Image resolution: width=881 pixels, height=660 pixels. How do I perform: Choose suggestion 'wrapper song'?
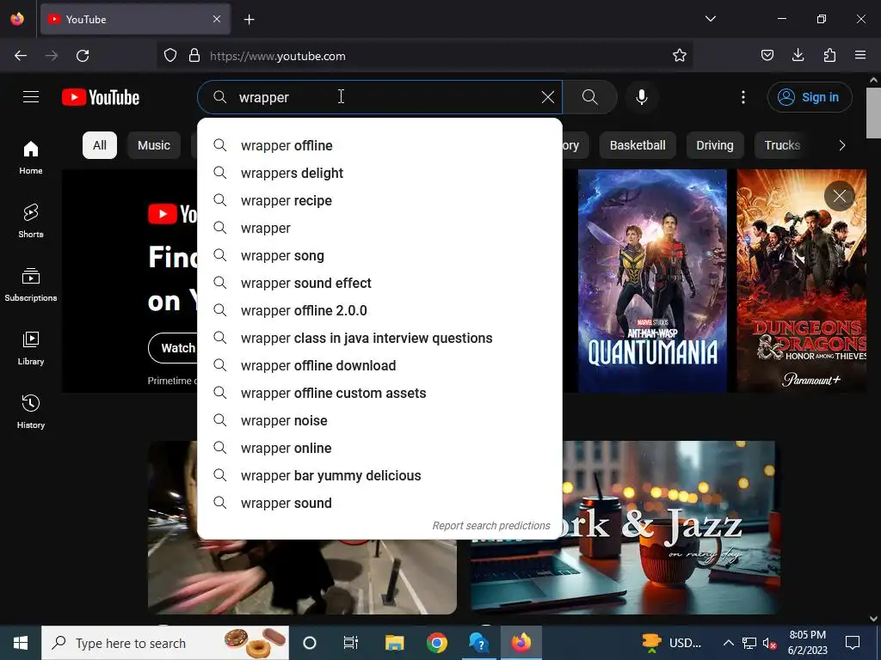pyautogui.click(x=379, y=255)
